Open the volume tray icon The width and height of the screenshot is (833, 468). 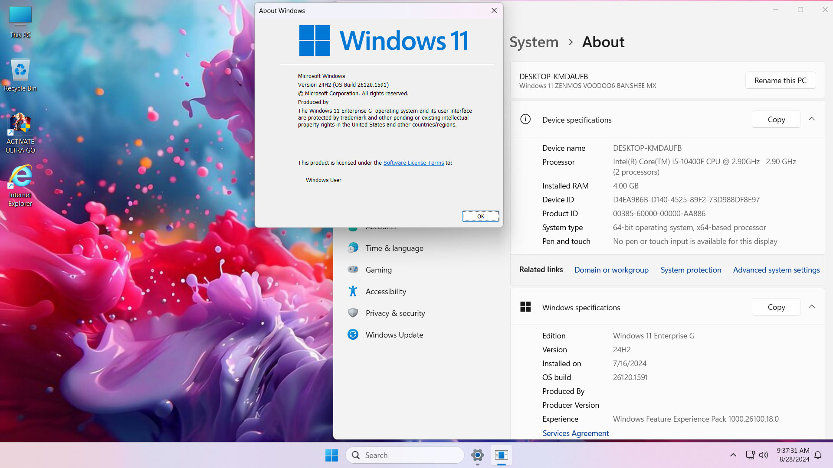coord(764,455)
